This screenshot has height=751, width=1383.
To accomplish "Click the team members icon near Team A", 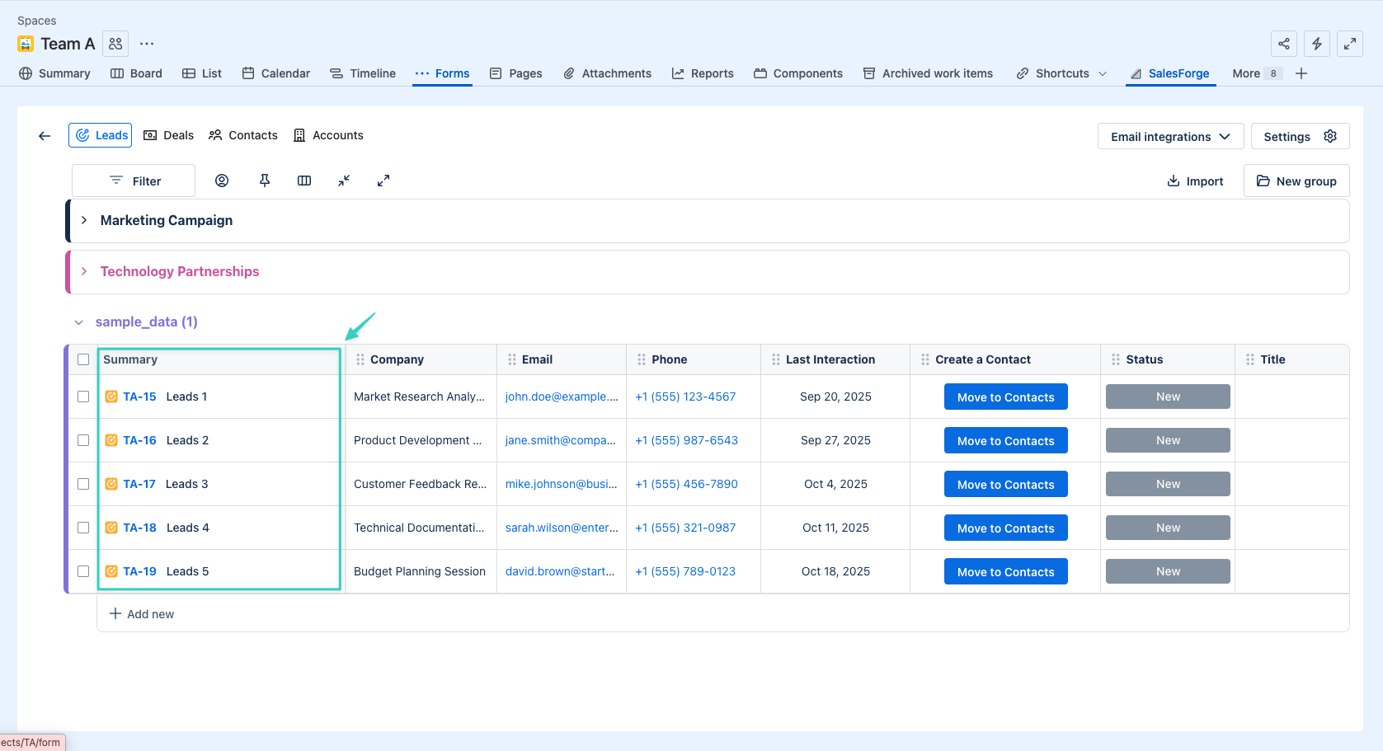I will pos(115,44).
